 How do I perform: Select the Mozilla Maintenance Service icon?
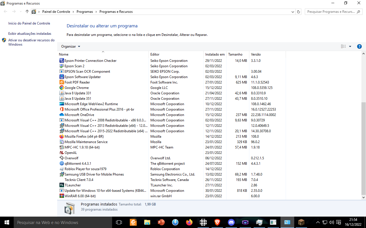61,142
